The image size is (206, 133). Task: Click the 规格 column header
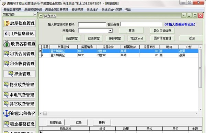(102, 129)
